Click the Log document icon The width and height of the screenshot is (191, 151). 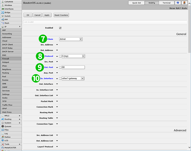point(3,134)
